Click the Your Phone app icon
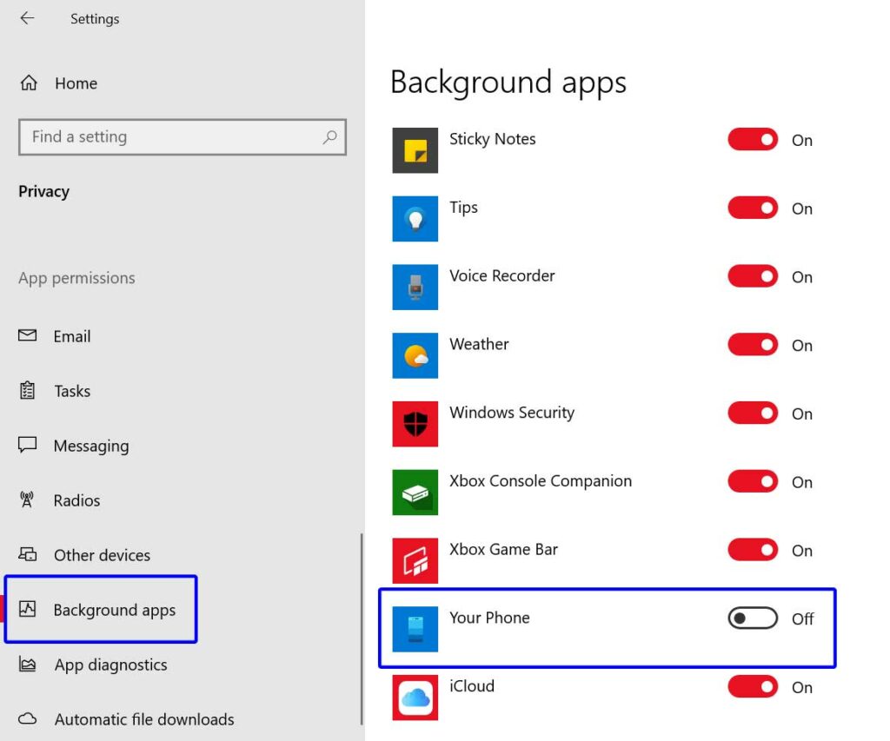This screenshot has width=890, height=741. click(x=415, y=629)
